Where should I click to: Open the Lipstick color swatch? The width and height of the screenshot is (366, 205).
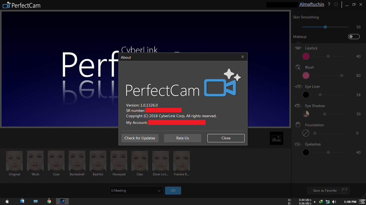(306, 56)
